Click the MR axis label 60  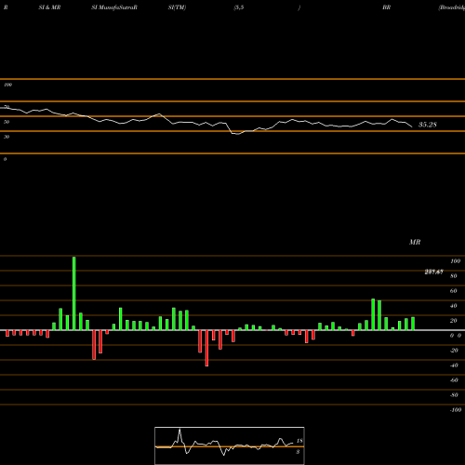[x=453, y=291]
